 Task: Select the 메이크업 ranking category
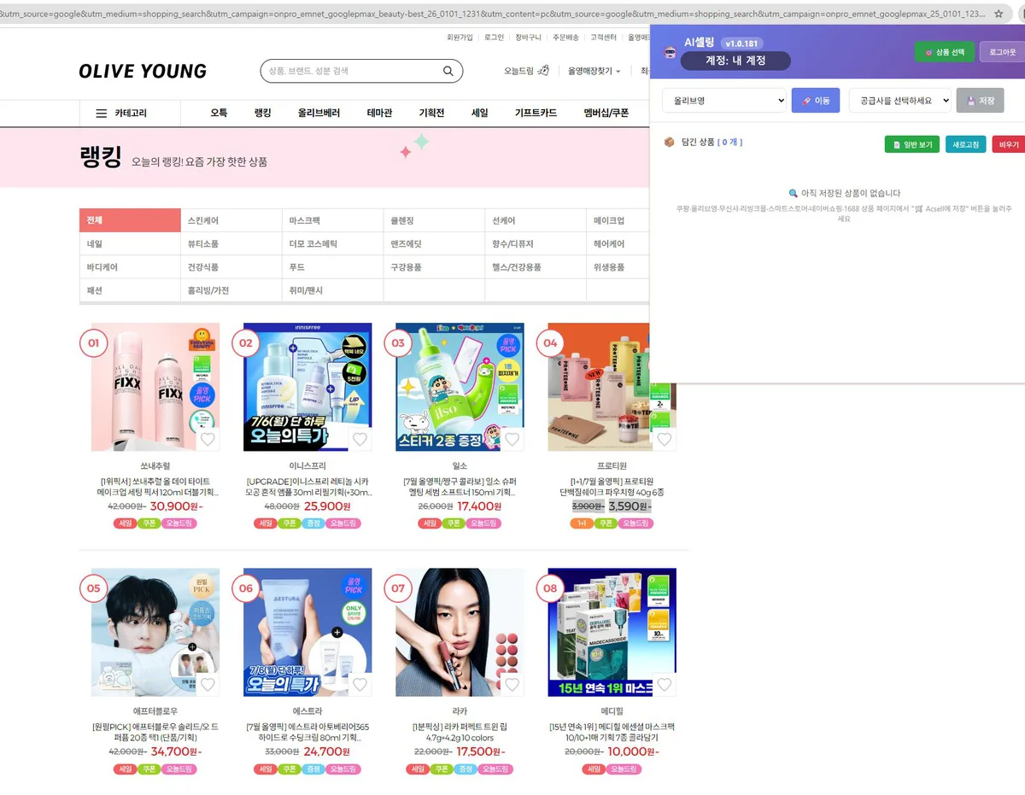click(x=618, y=220)
